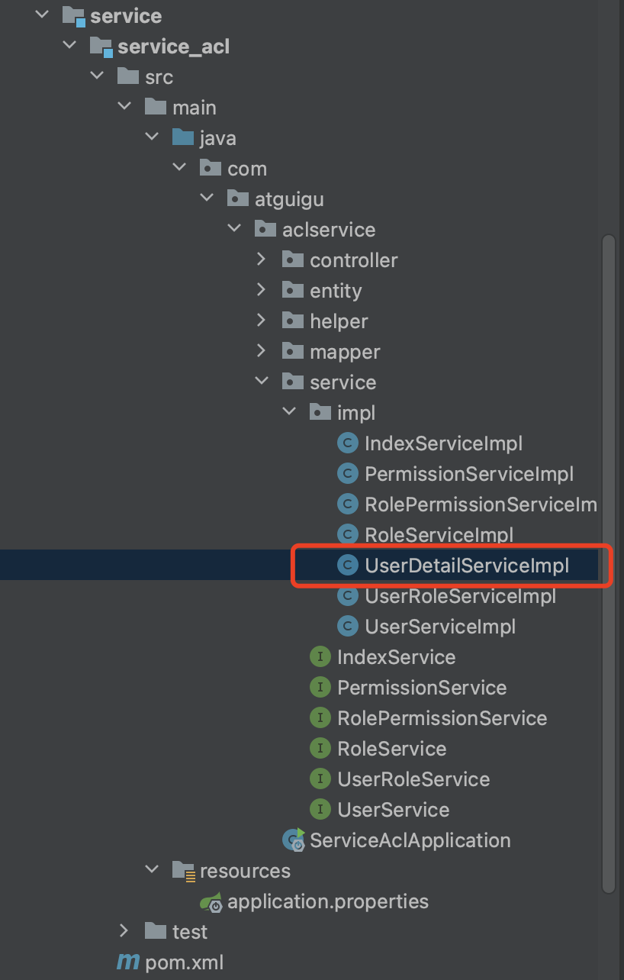Select the RolePermissionService interface
Screen dimensions: 624x980
pos(442,718)
